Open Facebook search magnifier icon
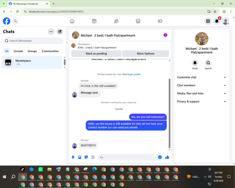The image size is (235, 188). click(x=16, y=21)
